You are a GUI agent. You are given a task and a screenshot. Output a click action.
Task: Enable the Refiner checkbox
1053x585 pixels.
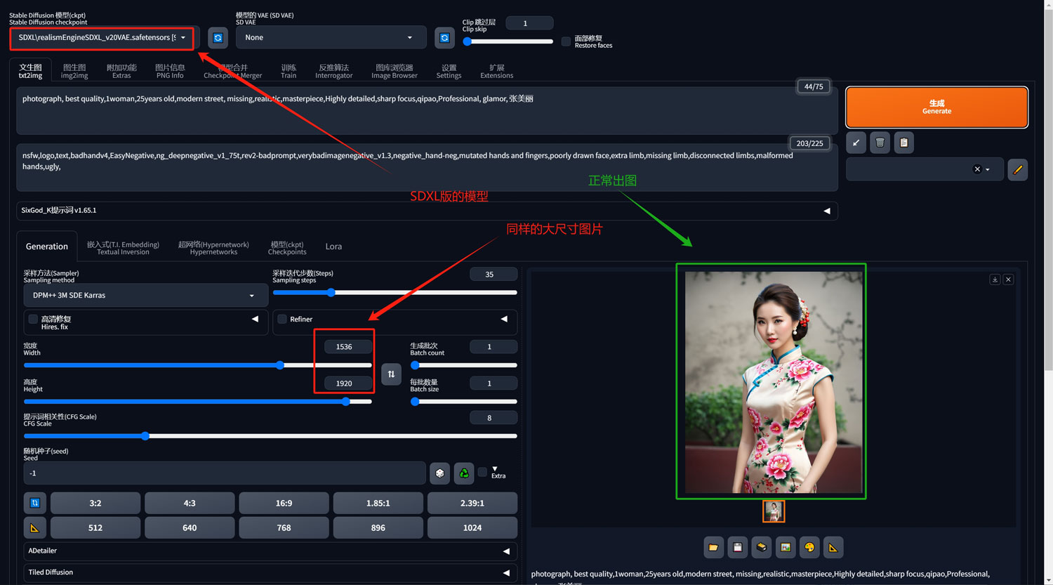pyautogui.click(x=282, y=319)
